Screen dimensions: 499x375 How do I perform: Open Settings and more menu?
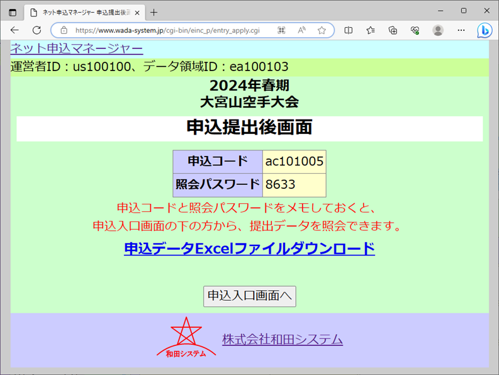tap(461, 30)
